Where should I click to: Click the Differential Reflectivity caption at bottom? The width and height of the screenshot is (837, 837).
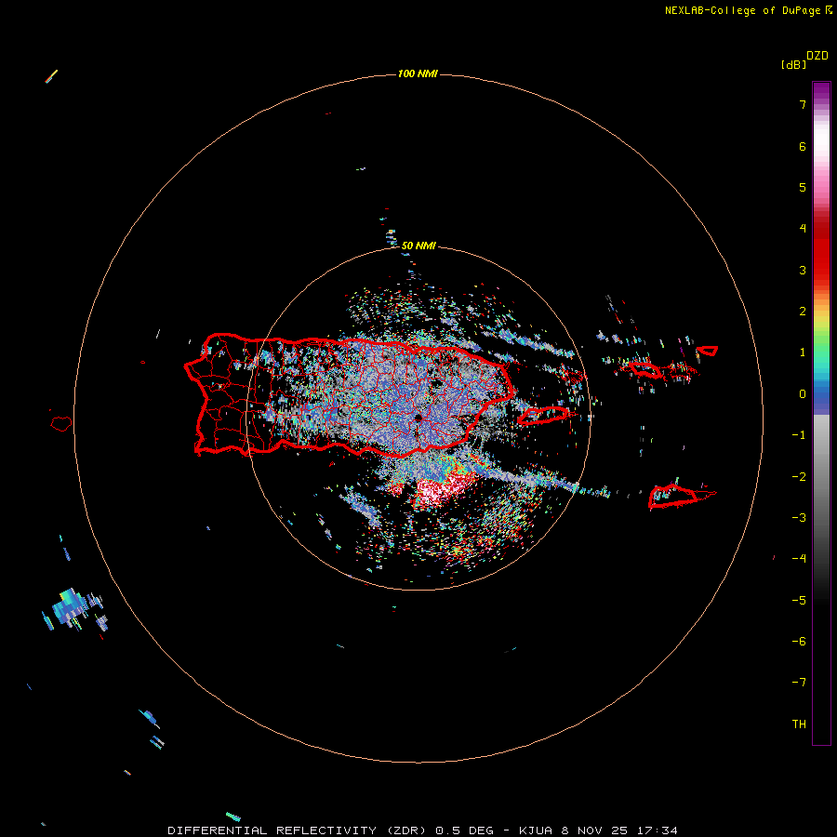(x=423, y=830)
